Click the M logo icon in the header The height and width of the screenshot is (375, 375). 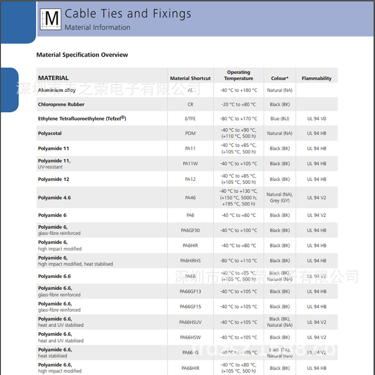51,18
